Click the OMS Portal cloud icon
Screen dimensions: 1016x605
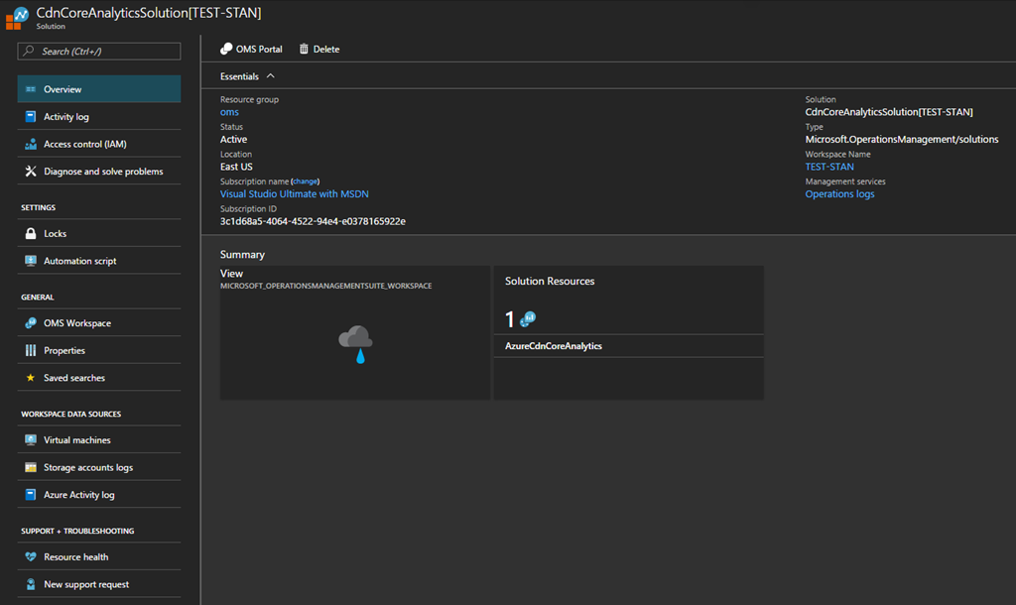226,49
